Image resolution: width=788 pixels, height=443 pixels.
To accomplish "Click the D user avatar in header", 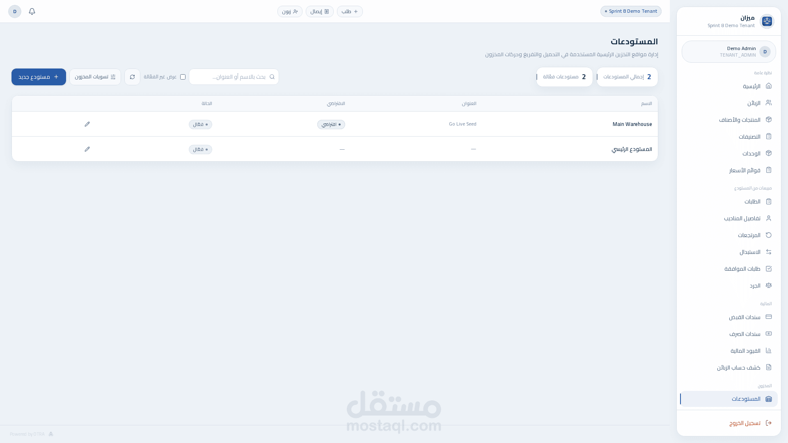I will 15,11.
